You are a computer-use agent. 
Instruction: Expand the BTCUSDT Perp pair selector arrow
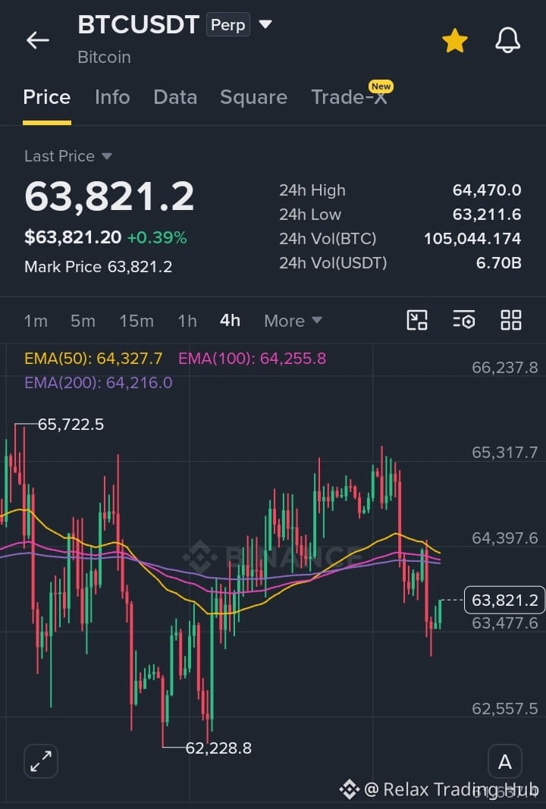(x=265, y=24)
